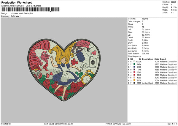Click the 'Production Worksheet' title
Image resolution: width=178 pixels, height=126 pixels.
pos(16,2)
